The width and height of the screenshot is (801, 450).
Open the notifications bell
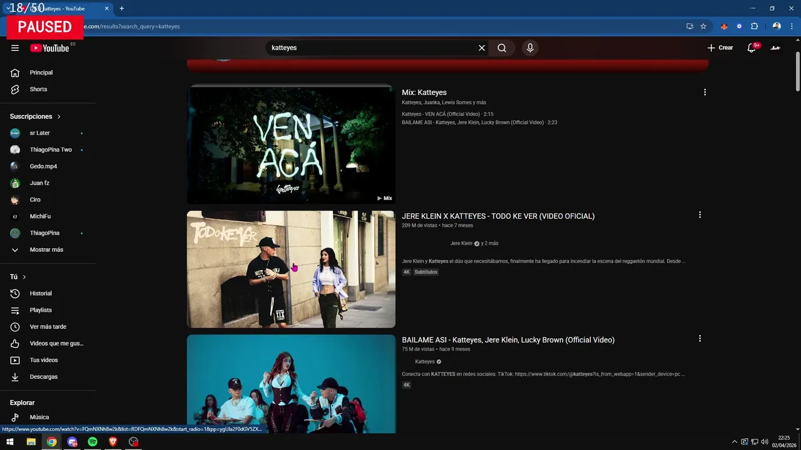752,48
